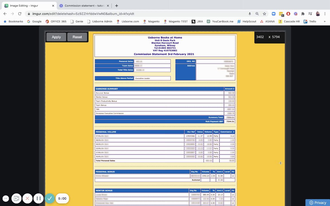Pause the screen recording
Viewport: 330px width, 206px height.
pos(38,199)
